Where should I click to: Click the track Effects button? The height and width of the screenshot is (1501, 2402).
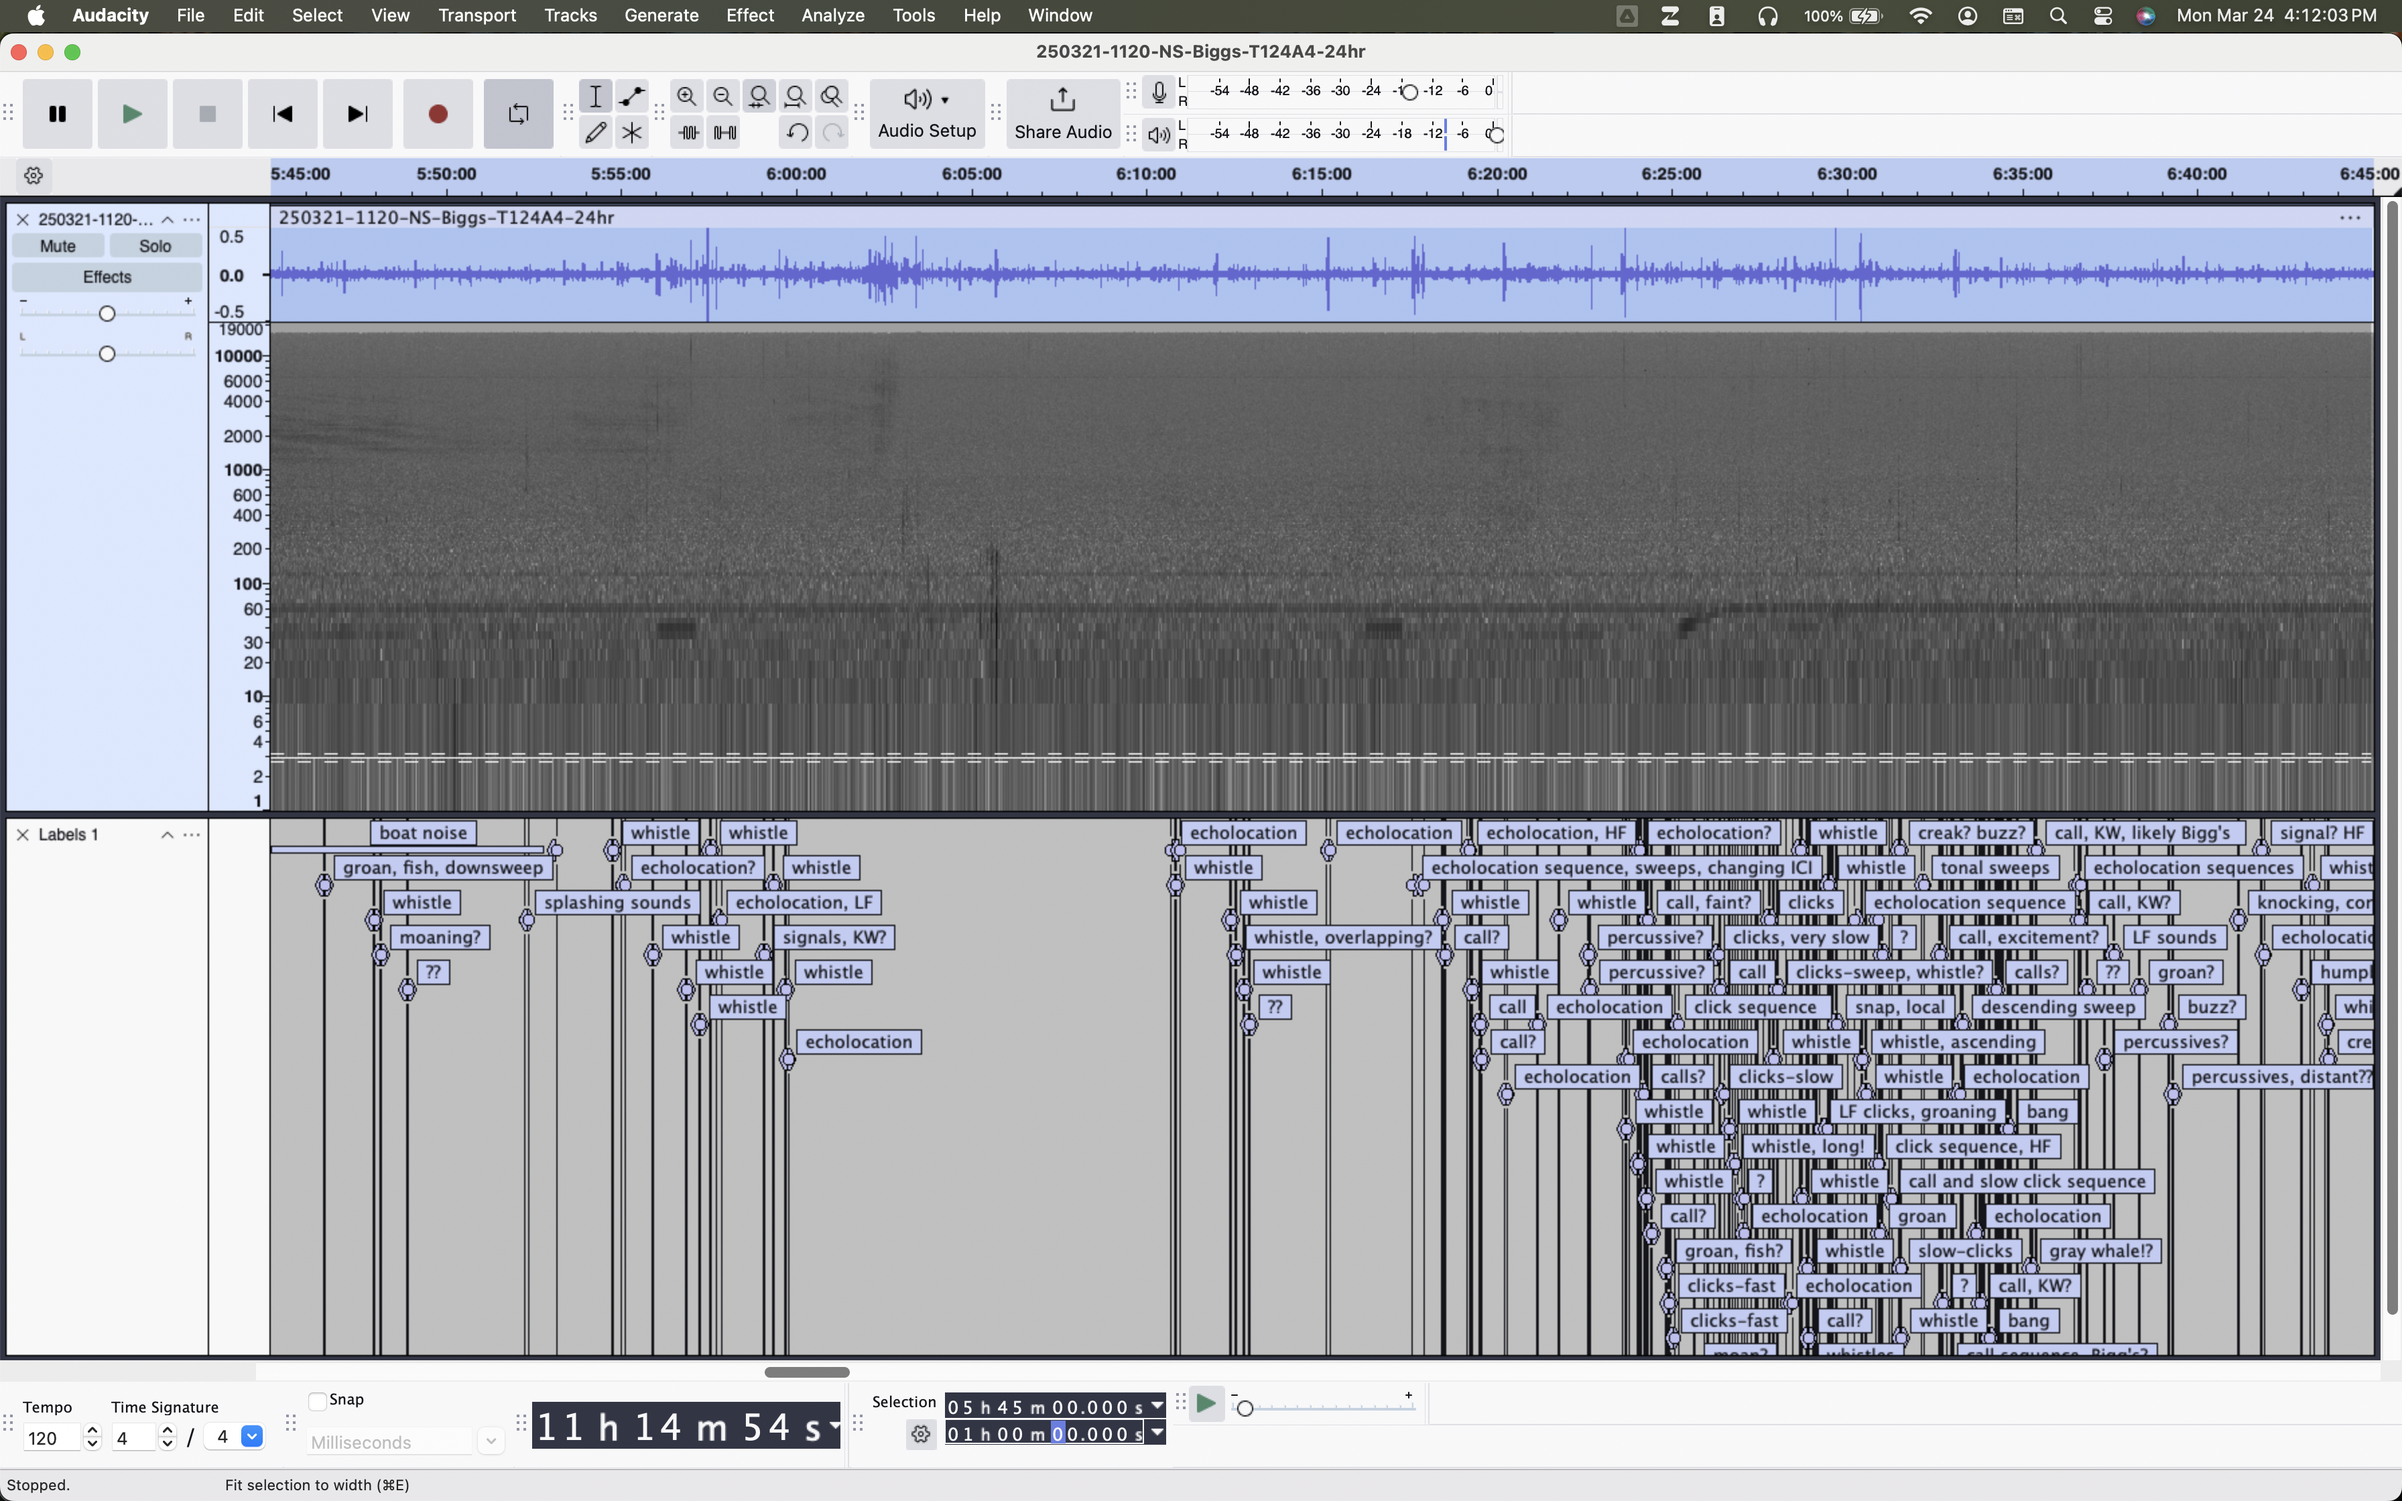click(106, 277)
